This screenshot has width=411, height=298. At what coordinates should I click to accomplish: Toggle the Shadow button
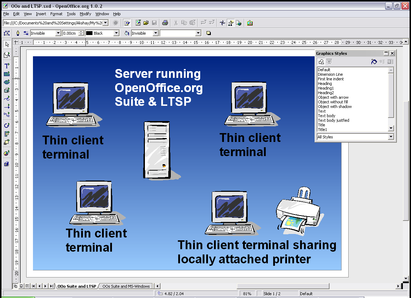click(208, 33)
